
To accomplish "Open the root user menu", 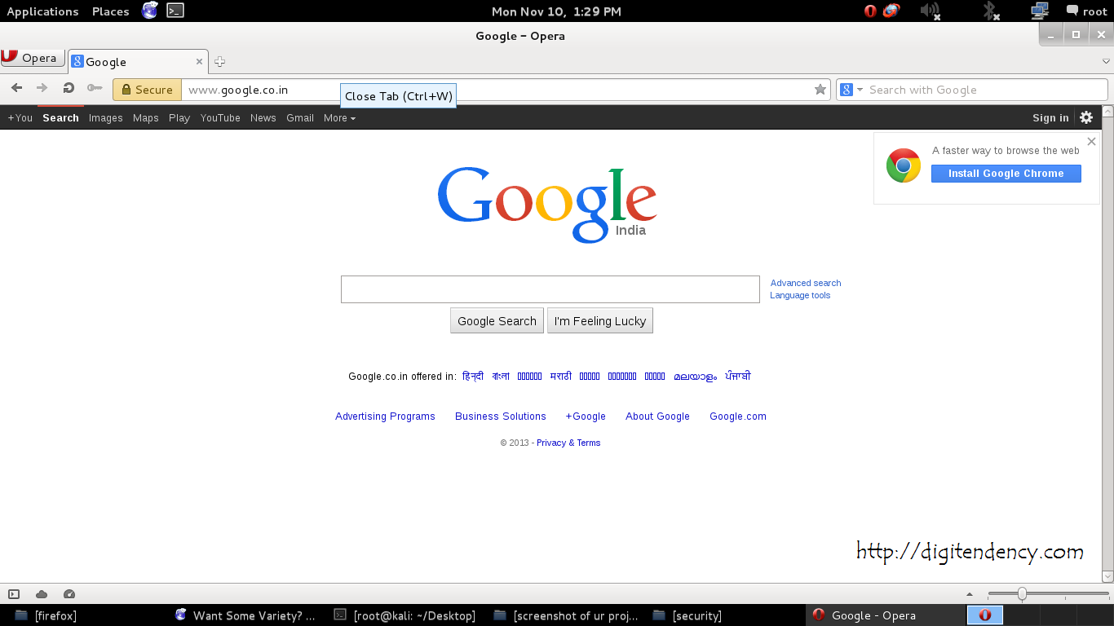I will point(1086,11).
